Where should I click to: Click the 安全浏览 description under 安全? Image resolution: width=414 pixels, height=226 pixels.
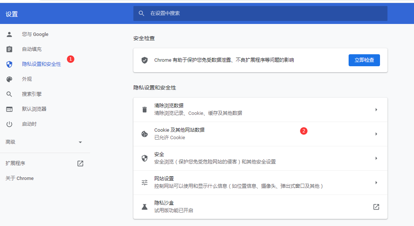tap(215, 162)
